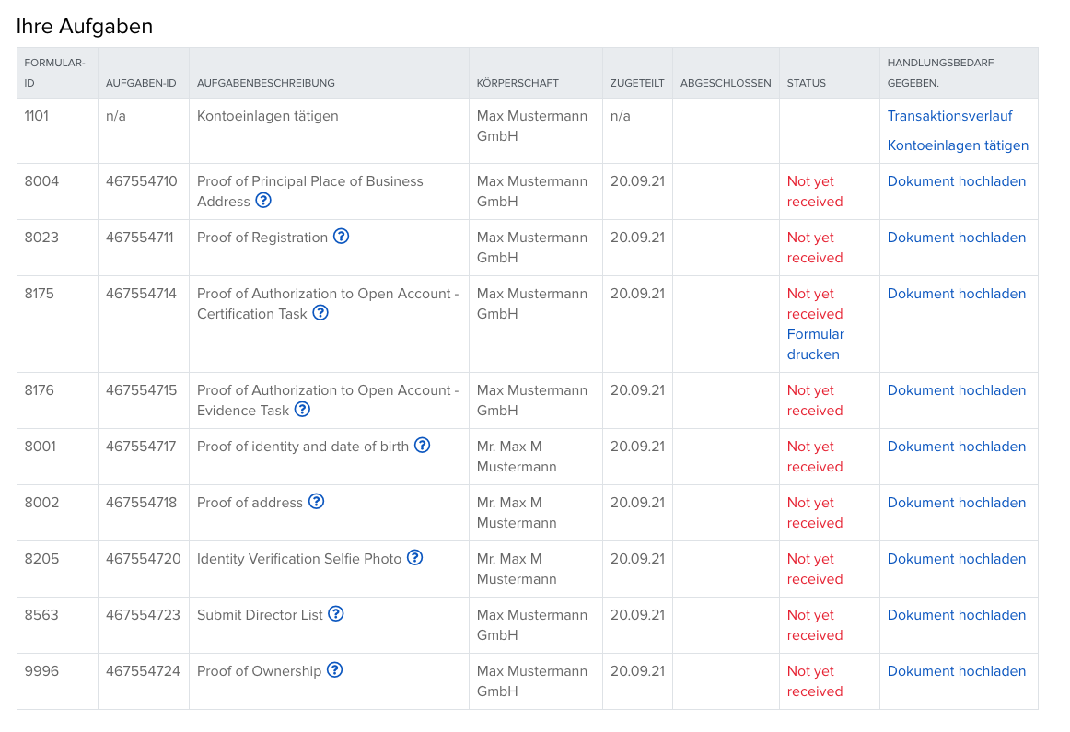Click the Status column header

[806, 83]
